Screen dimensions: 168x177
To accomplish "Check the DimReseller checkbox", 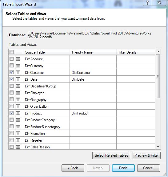I will [11, 140].
